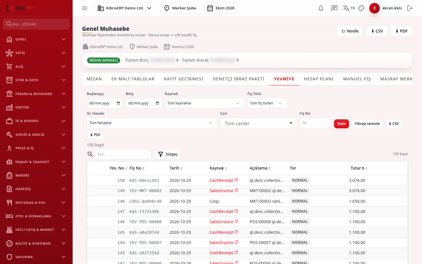Open the Tüm kaynaklar source dropdown

(x=205, y=103)
